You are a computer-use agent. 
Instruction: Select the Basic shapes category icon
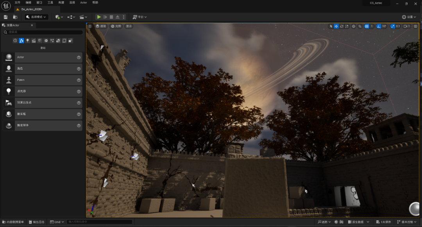pos(21,41)
